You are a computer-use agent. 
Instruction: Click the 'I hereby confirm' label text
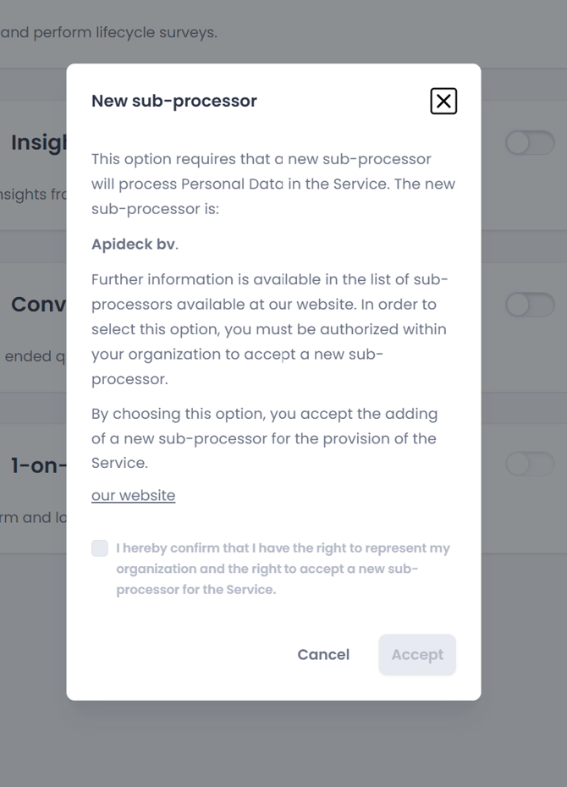click(x=283, y=569)
